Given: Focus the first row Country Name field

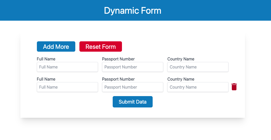Looking at the screenshot, I should point(198,67).
